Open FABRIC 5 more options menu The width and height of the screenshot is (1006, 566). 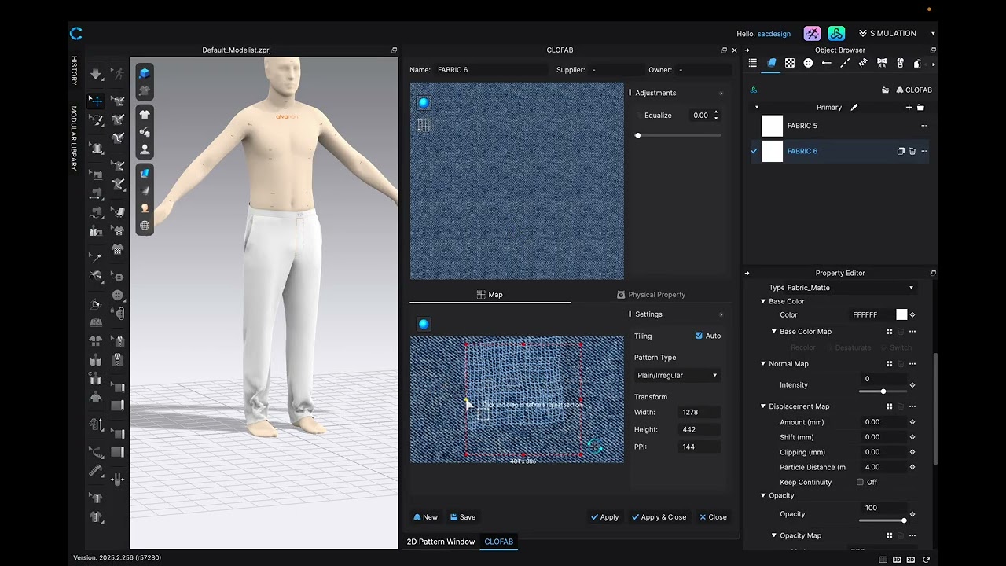[x=923, y=126]
